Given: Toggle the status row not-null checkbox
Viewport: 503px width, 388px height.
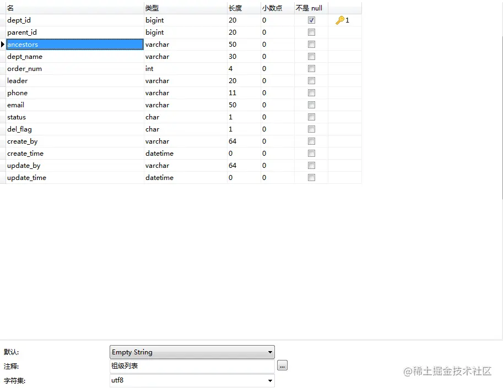Looking at the screenshot, I should coord(311,117).
